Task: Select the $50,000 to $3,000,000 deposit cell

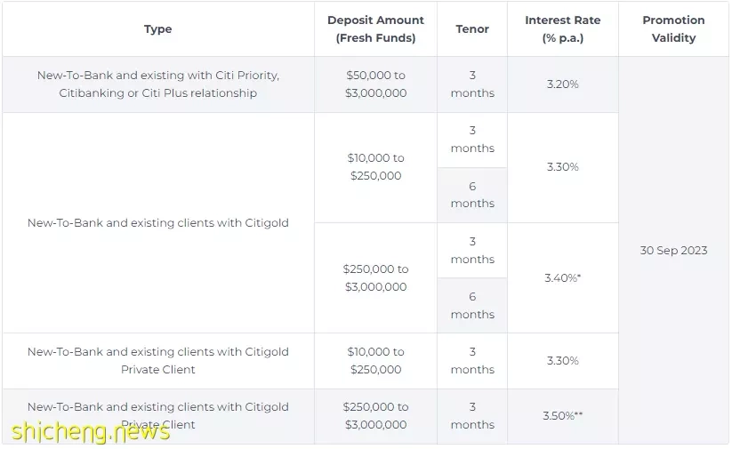Action: [375, 84]
